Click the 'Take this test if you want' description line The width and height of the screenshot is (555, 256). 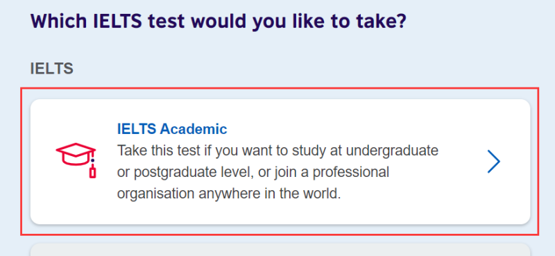point(278,151)
